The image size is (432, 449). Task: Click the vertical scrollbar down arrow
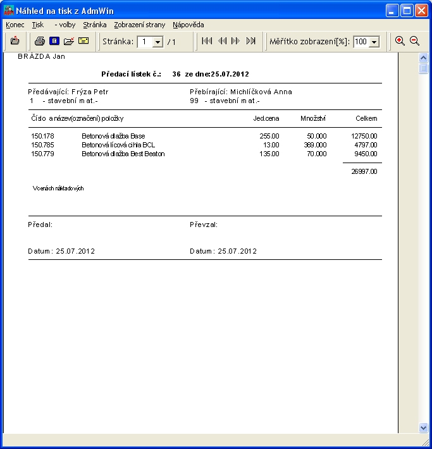click(x=423, y=427)
